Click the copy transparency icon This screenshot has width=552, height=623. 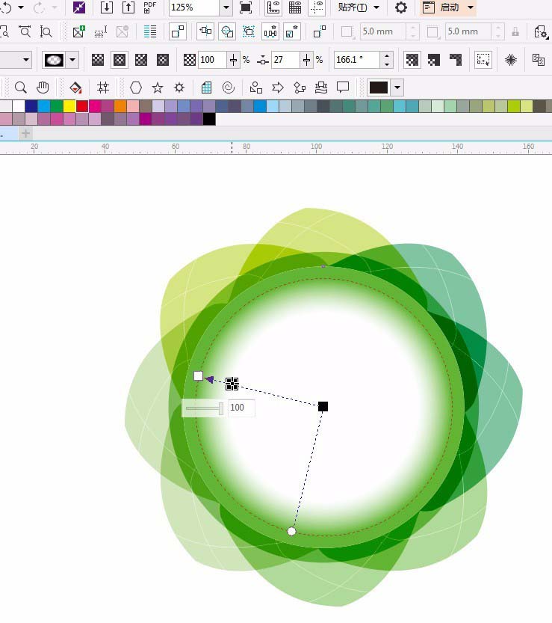pos(539,60)
